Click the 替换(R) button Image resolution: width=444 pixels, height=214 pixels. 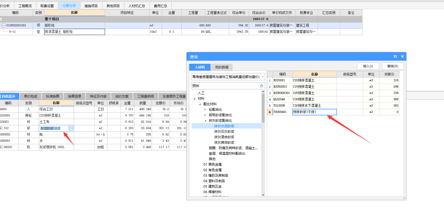[393, 66]
